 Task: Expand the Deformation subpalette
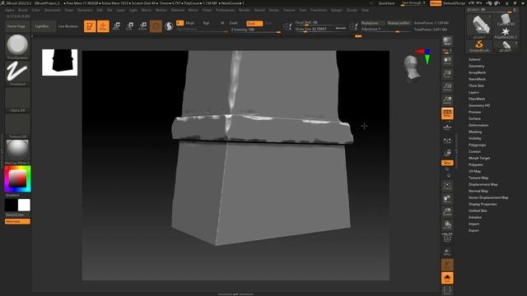(478, 125)
